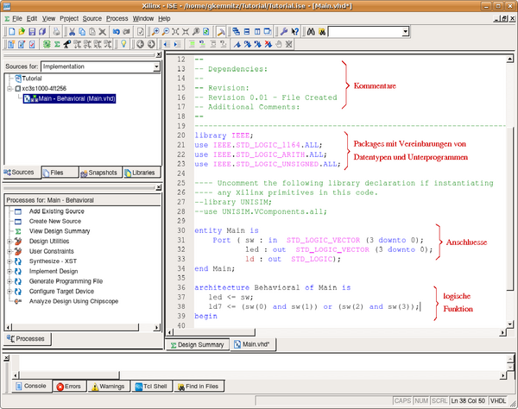
Task: Switch to the Design Summary tab
Action: click(197, 344)
